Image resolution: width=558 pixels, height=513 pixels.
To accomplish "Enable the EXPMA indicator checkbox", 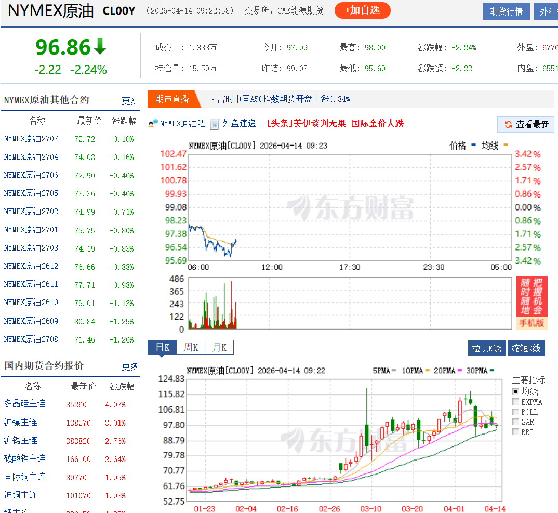I will pos(515,402).
